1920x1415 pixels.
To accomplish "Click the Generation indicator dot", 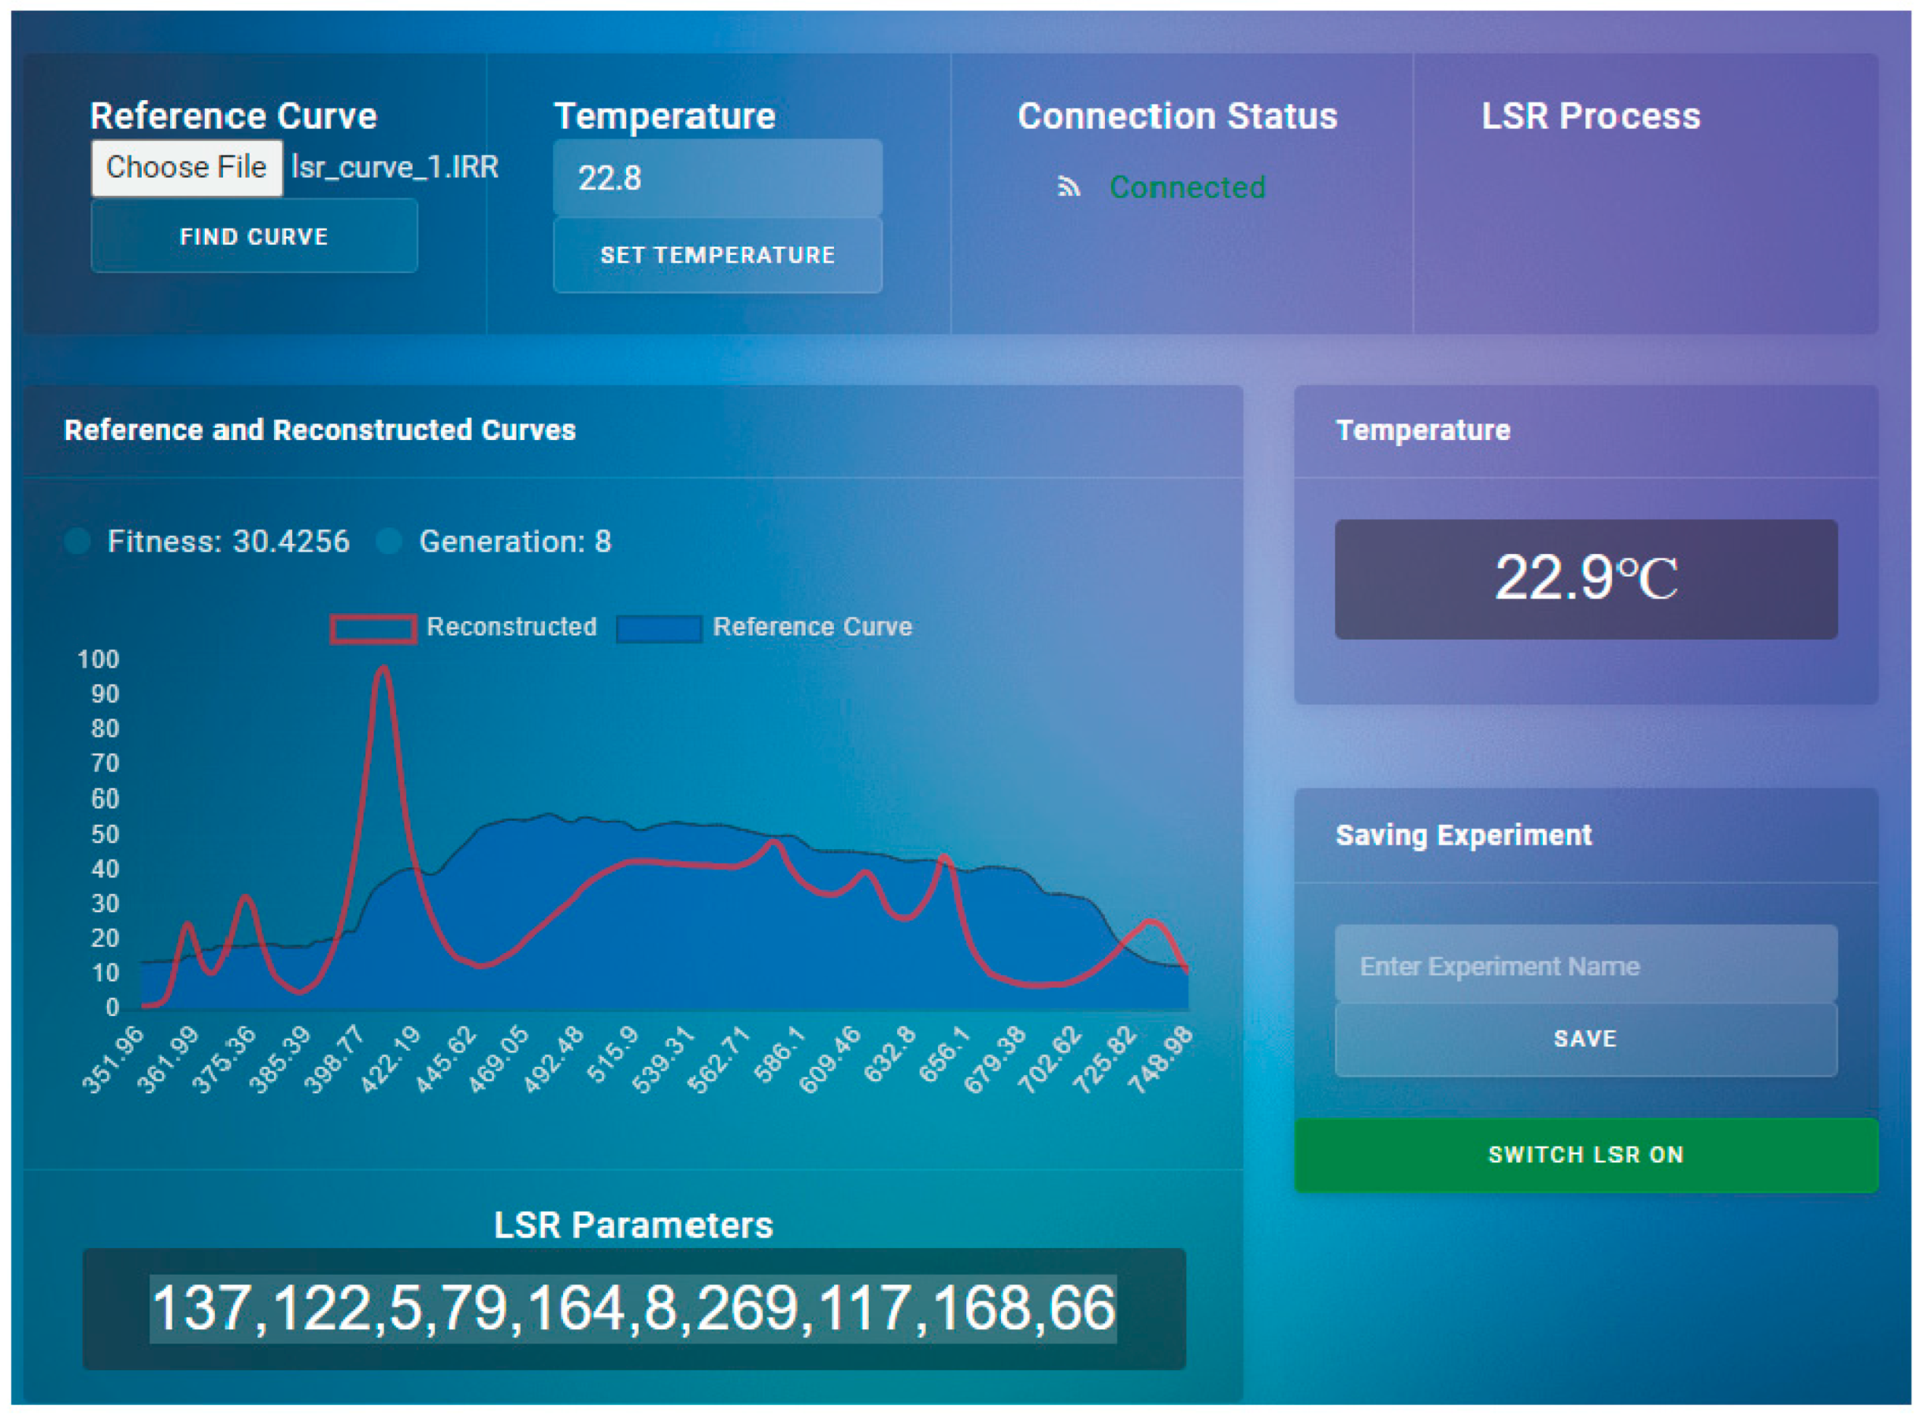I will coord(389,541).
